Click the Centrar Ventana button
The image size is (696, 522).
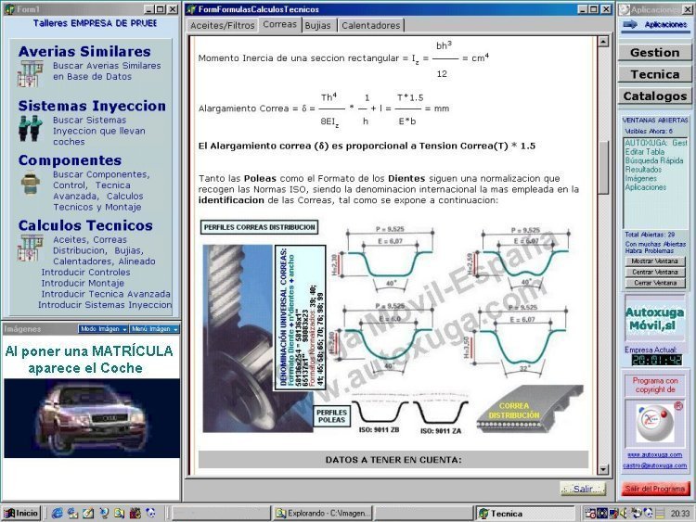coord(655,272)
